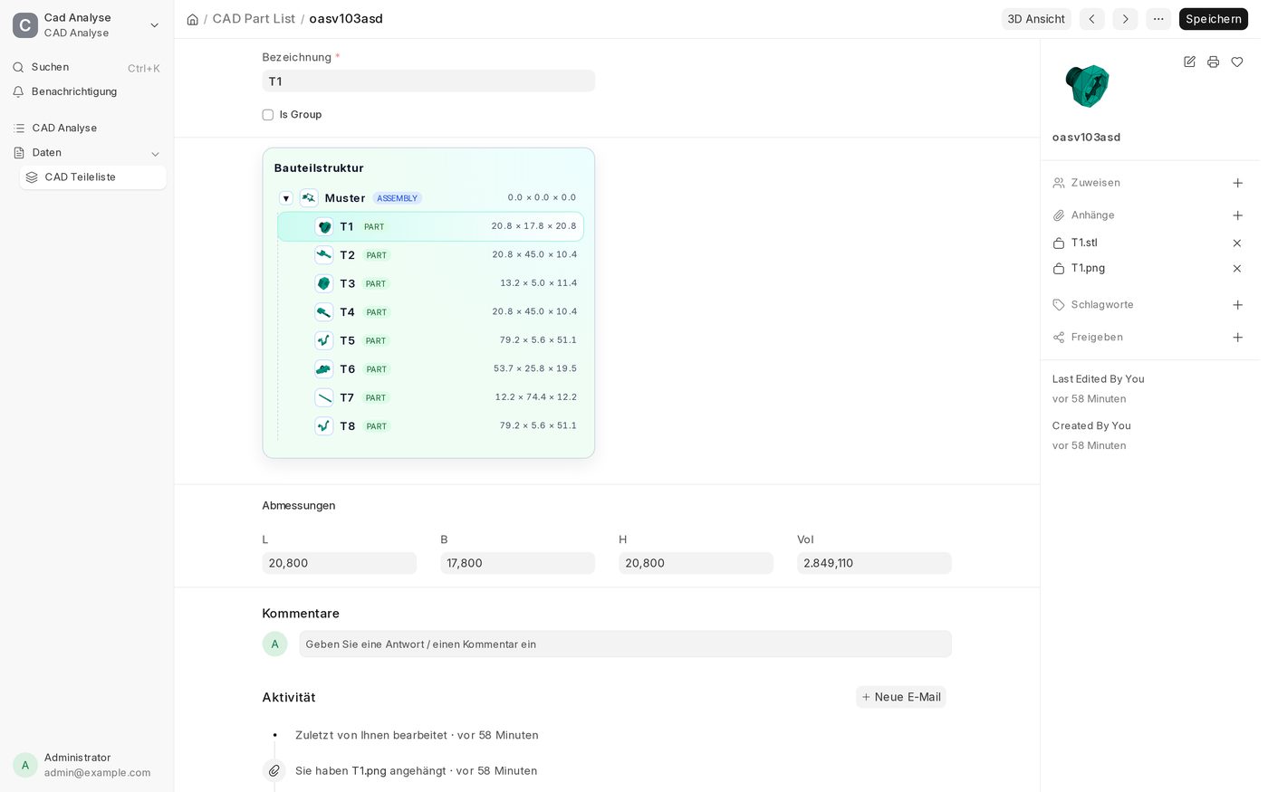1268x792 pixels.
Task: Go to next document arrow
Action: point(1125,19)
